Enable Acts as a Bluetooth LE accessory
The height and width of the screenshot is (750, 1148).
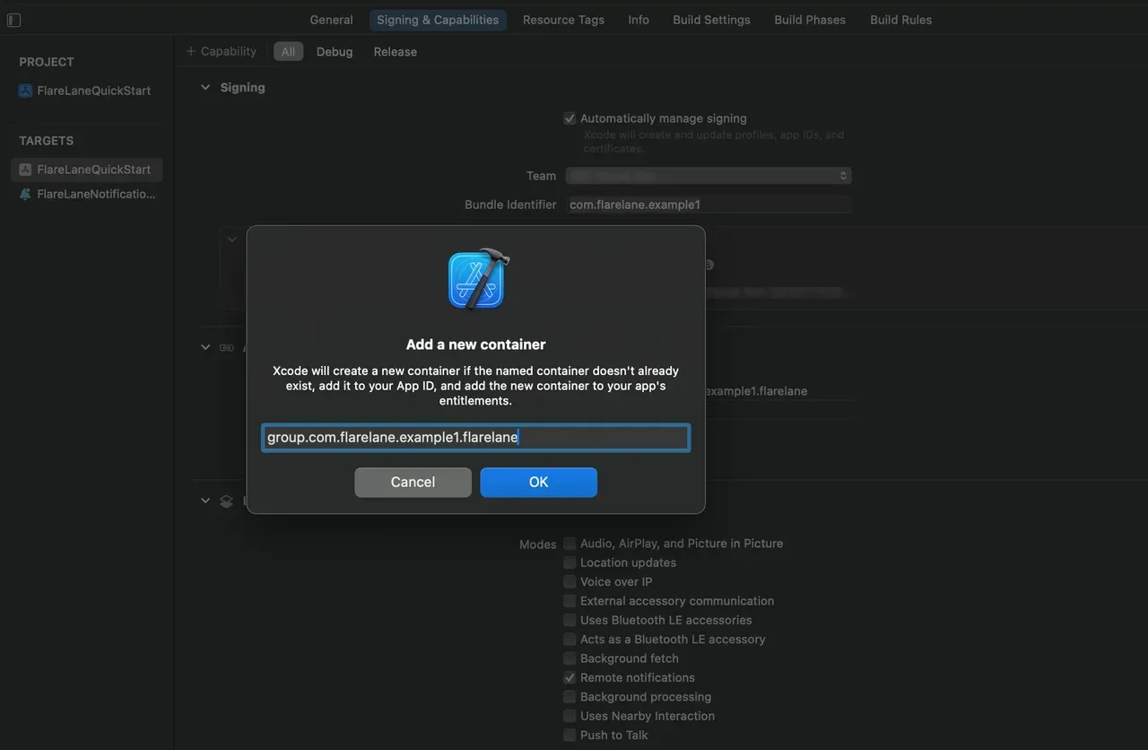coord(570,640)
